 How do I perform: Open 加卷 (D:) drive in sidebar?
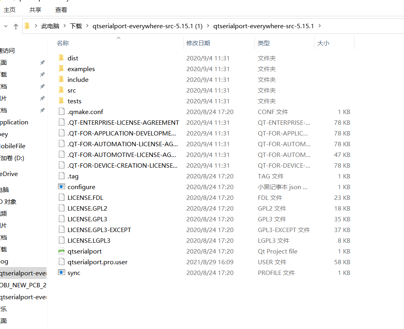point(12,158)
